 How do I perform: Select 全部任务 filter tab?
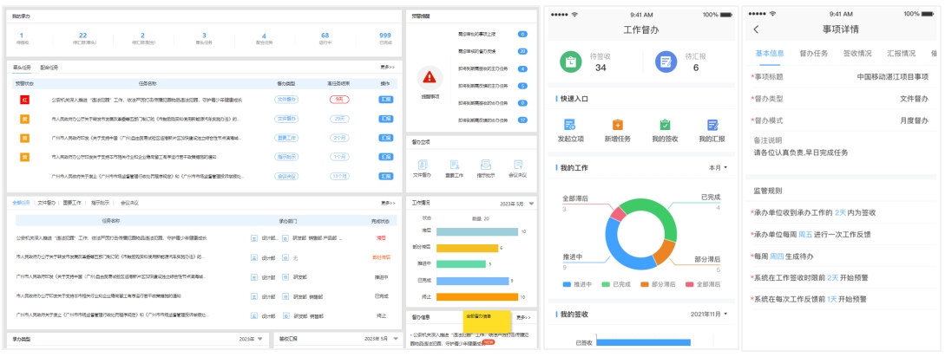click(x=21, y=203)
